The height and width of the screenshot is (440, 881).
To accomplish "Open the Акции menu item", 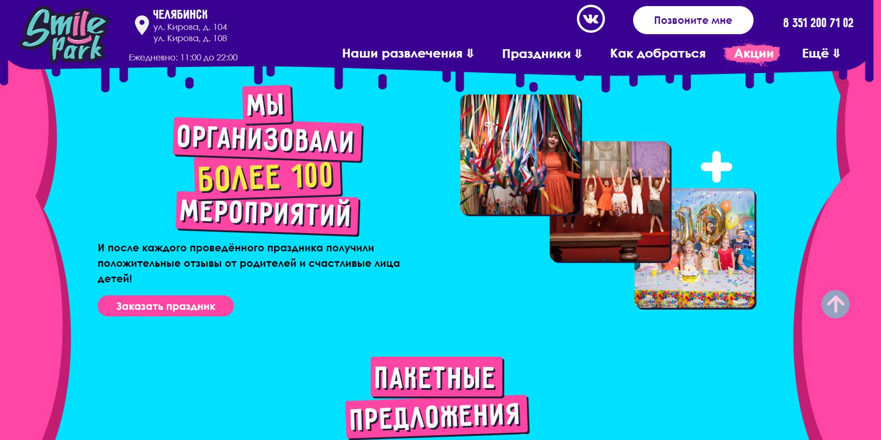I will (x=753, y=54).
